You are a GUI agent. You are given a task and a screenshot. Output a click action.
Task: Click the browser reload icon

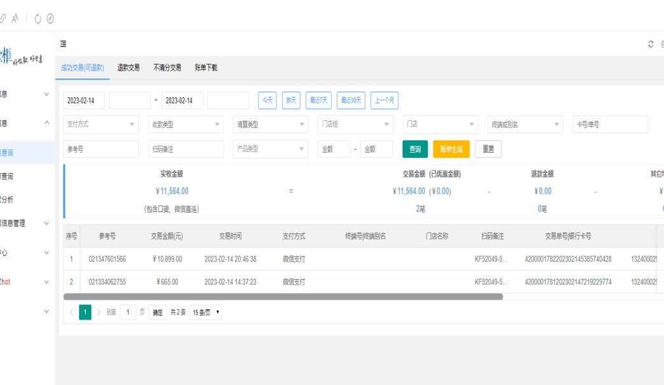pyautogui.click(x=38, y=18)
